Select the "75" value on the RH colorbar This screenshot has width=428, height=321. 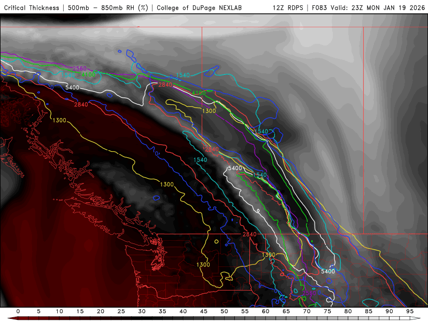327,311
